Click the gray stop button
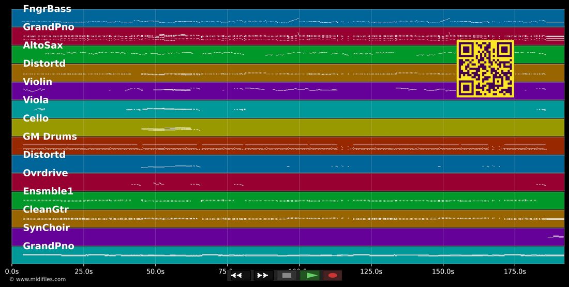Image resolution: width=569 pixels, height=287 pixels. (287, 276)
